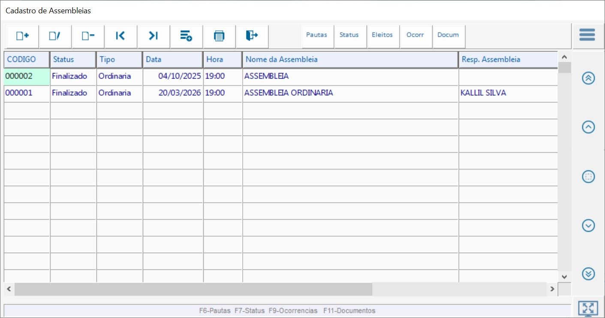Jump to top with double-chevron up
This screenshot has height=318, width=605.
coord(588,78)
